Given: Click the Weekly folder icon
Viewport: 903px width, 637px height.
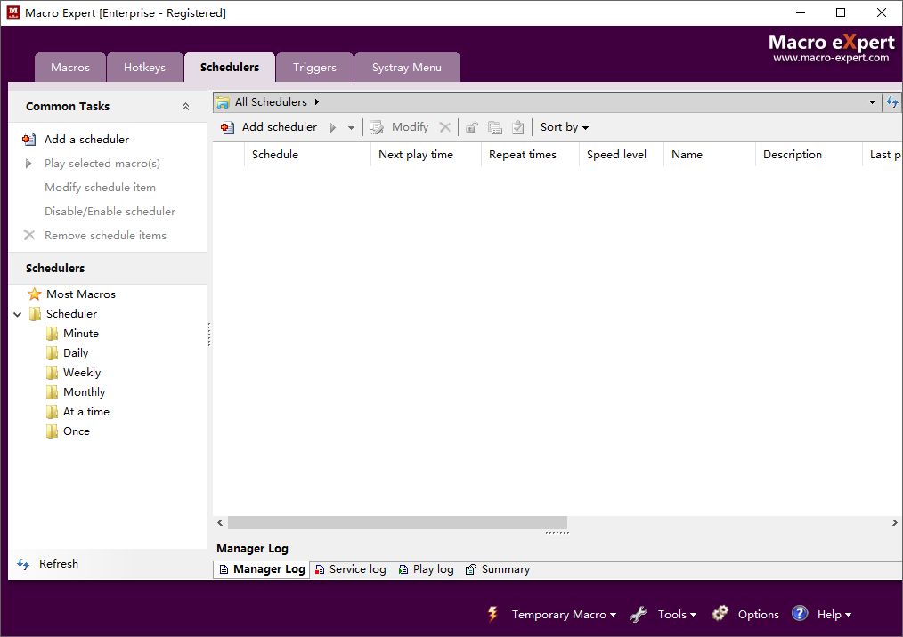Looking at the screenshot, I should (x=52, y=372).
